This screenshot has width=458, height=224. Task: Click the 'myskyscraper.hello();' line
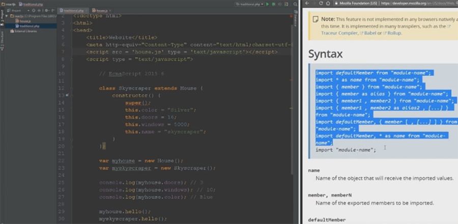point(133,219)
